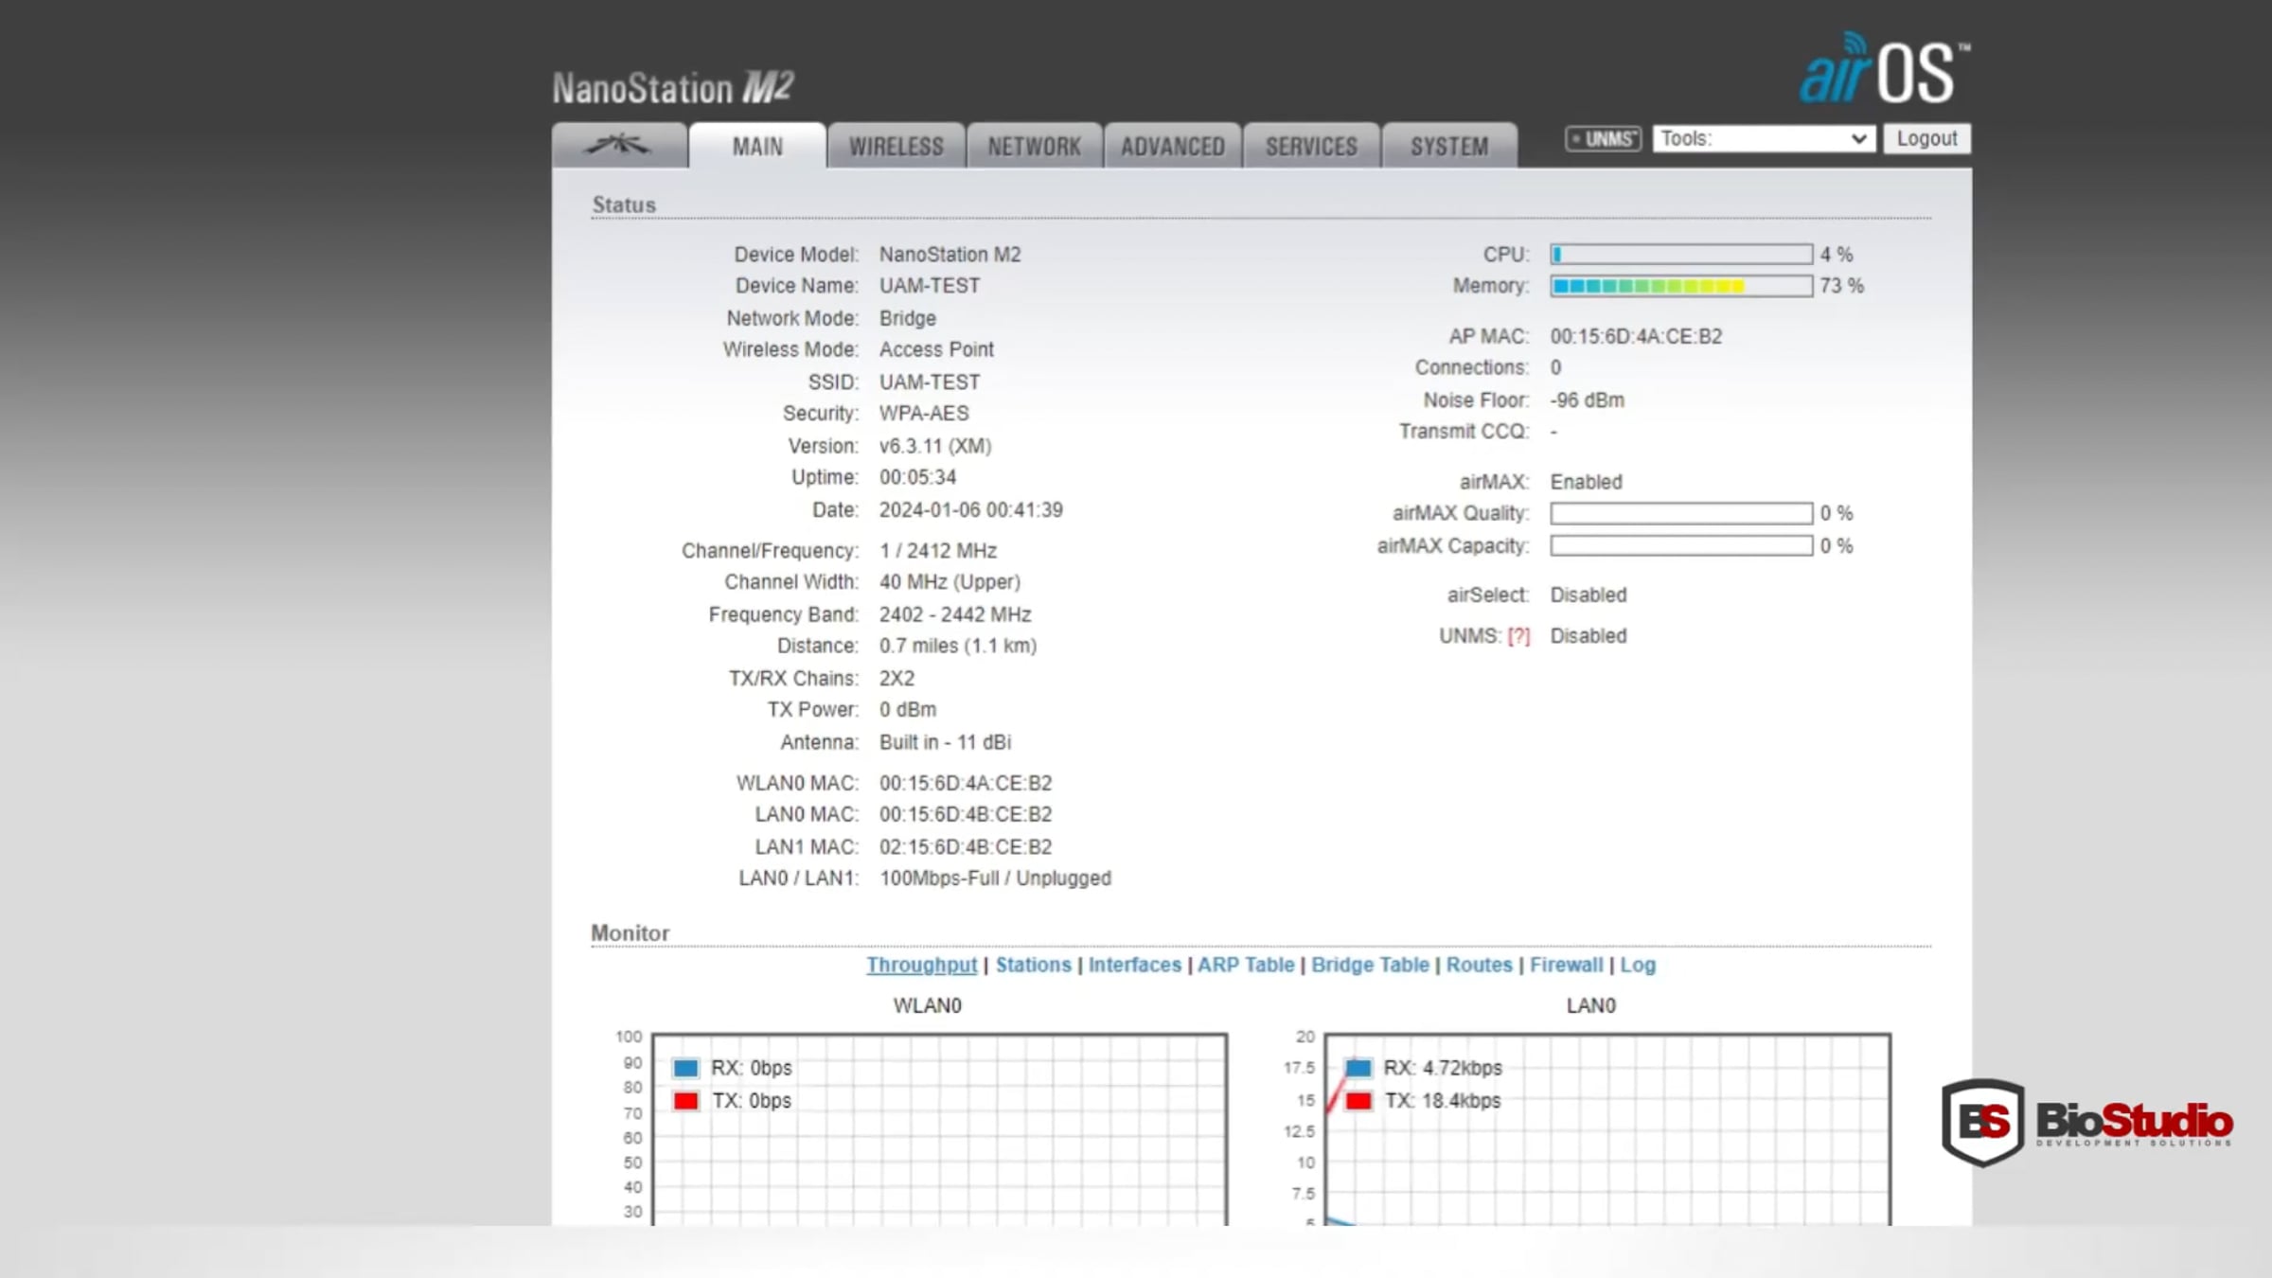Click the UNMS status icon button

click(1602, 139)
